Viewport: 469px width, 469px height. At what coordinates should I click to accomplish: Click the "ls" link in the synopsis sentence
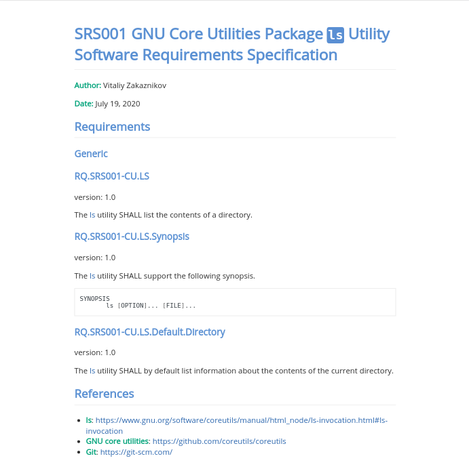(92, 276)
